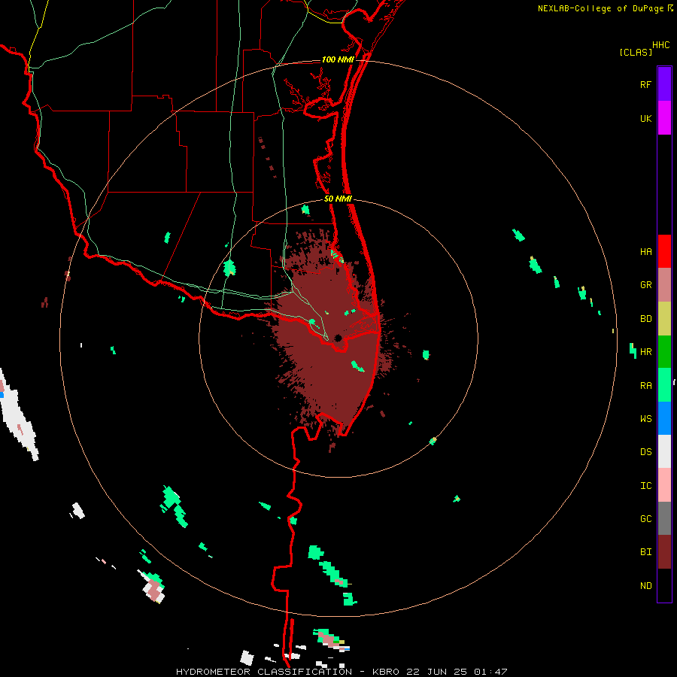Select the "GC" legend label

tap(645, 519)
